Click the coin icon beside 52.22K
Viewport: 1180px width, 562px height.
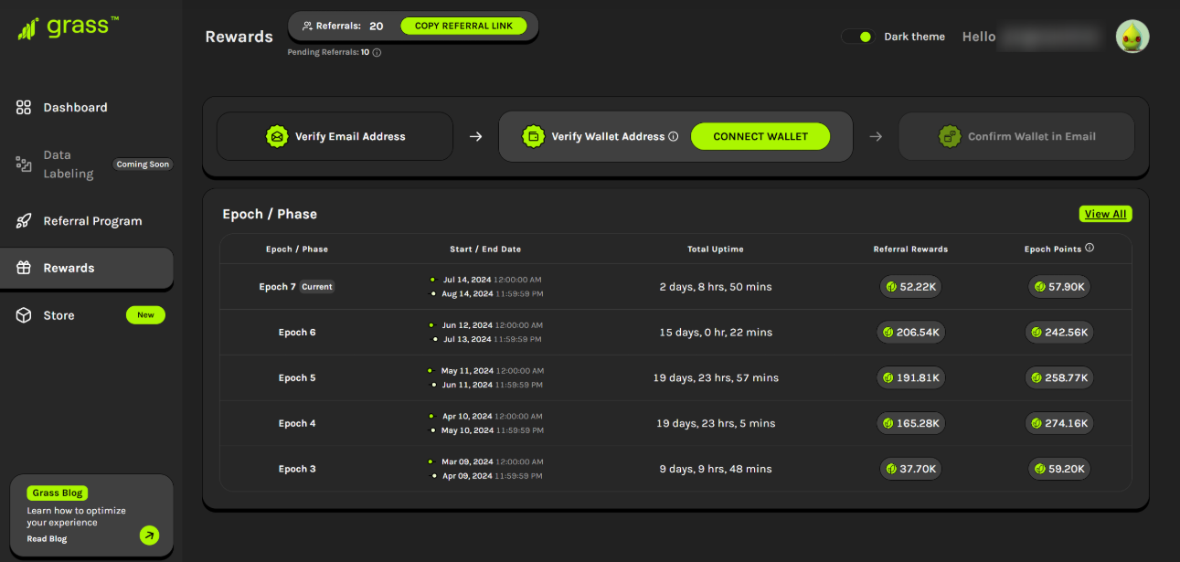pos(891,287)
